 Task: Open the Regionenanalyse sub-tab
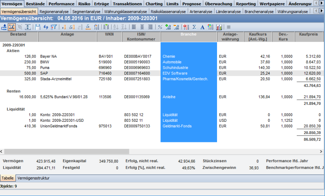pyautogui.click(x=55, y=12)
